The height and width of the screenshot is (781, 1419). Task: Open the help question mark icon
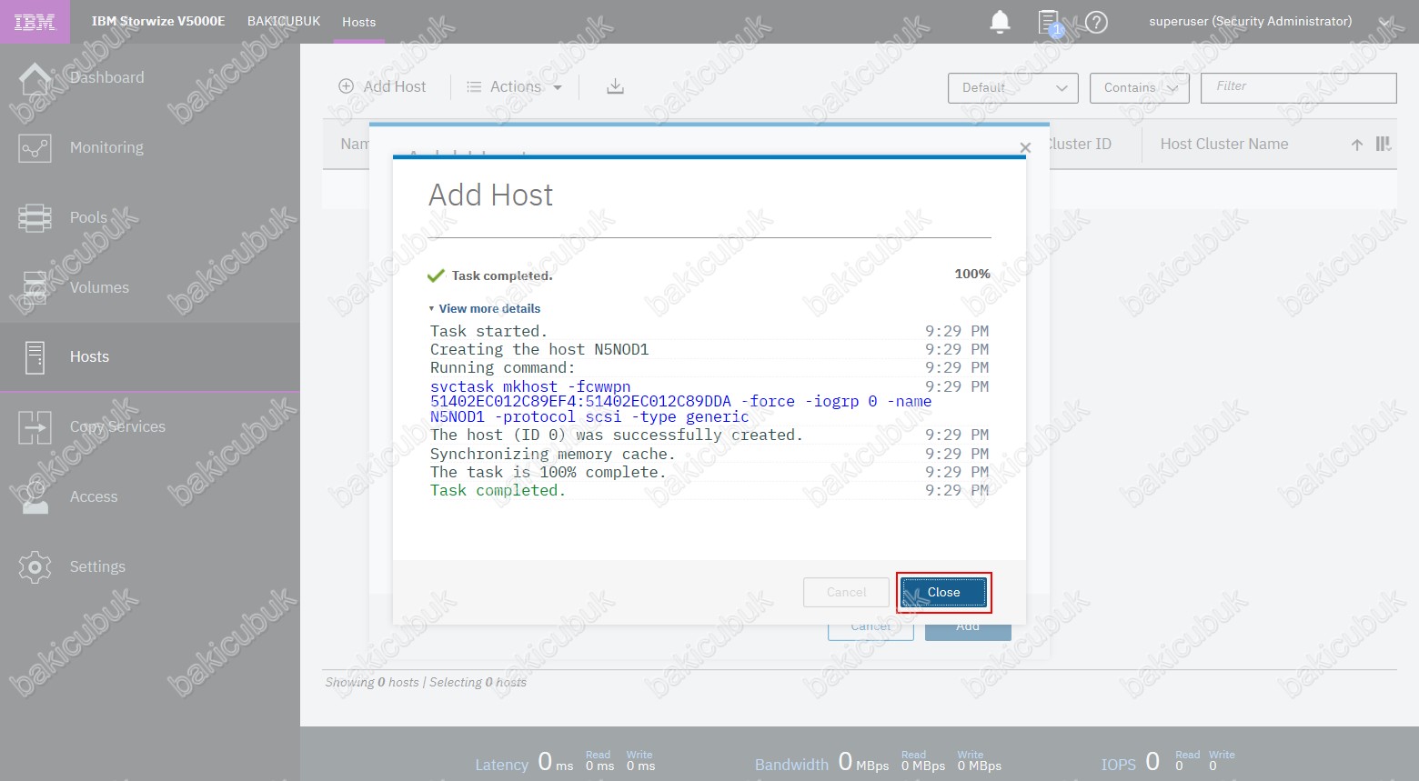click(1097, 22)
